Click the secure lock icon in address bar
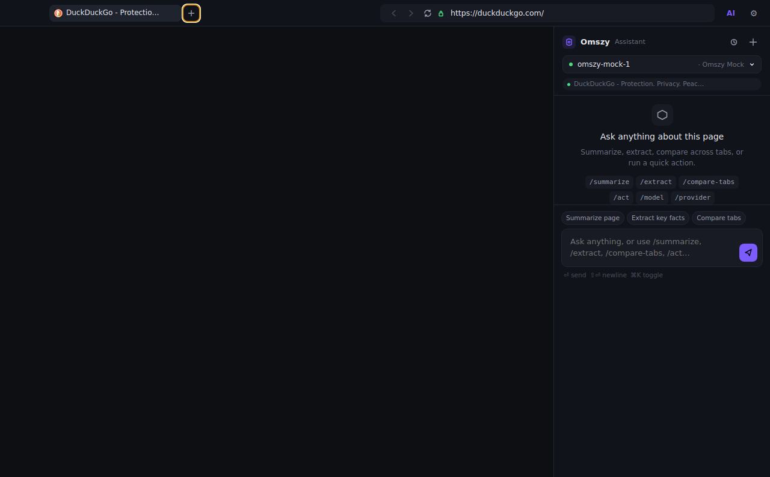Screen dimensions: 770x477 tap(441, 13)
